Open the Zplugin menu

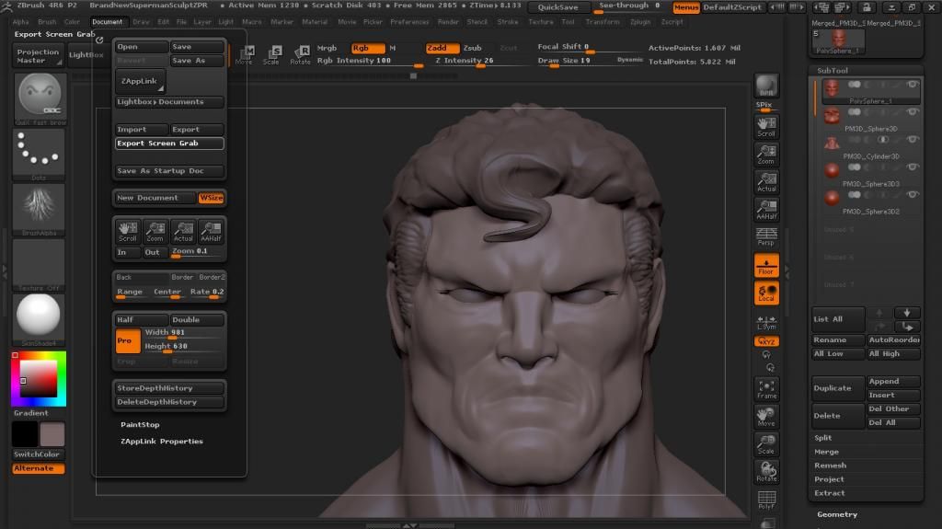[640, 22]
